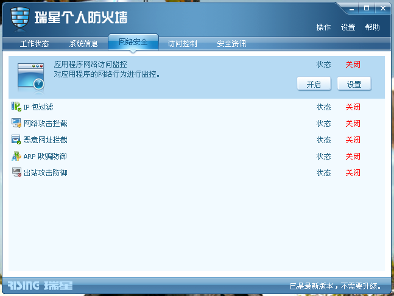The width and height of the screenshot is (394, 296).
Task: Open the 安全资讯 tab
Action: point(231,44)
